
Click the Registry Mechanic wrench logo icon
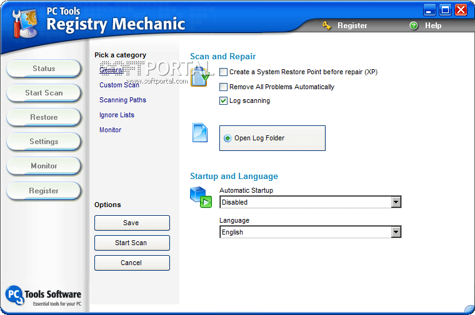click(x=26, y=23)
